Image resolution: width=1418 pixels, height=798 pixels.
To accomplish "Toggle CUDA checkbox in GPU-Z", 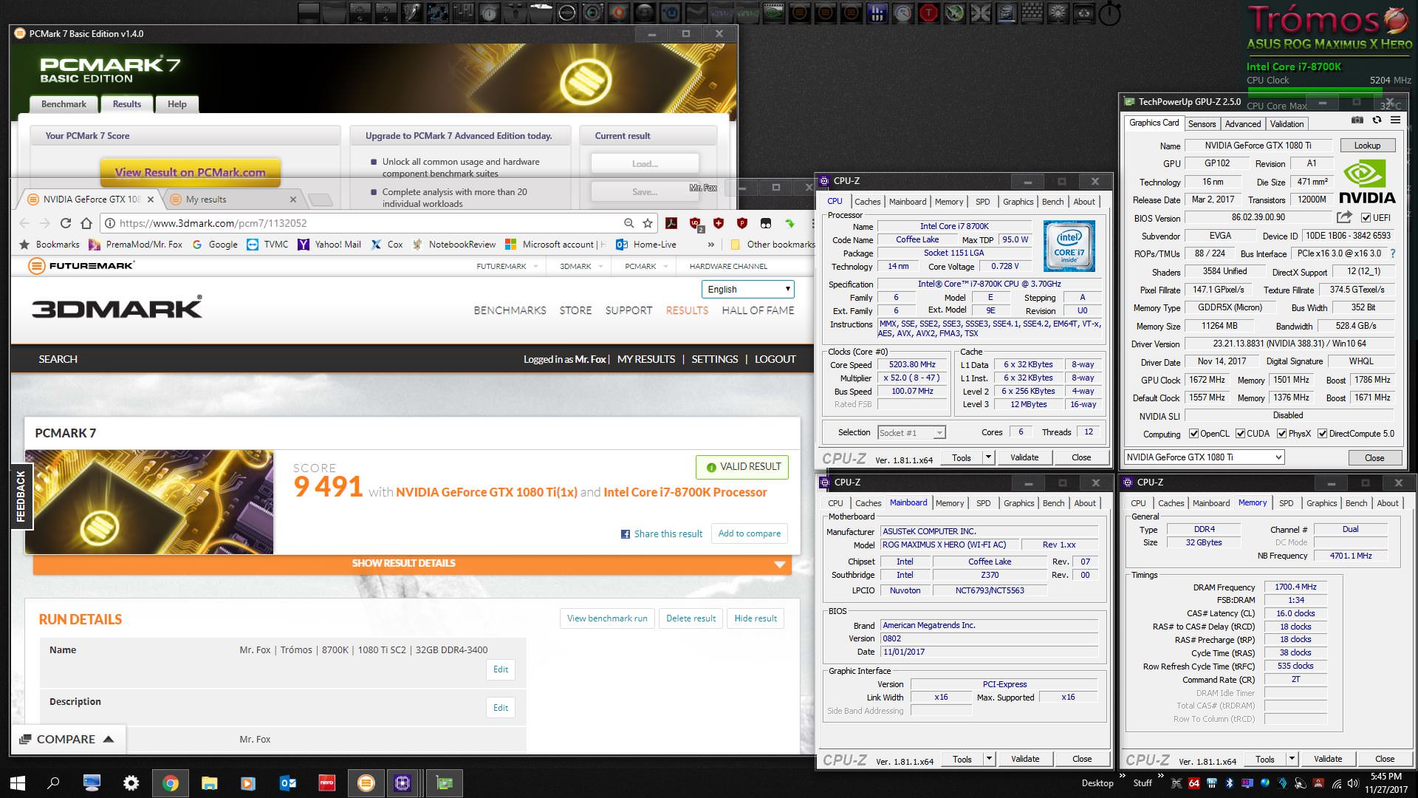I will coord(1240,434).
